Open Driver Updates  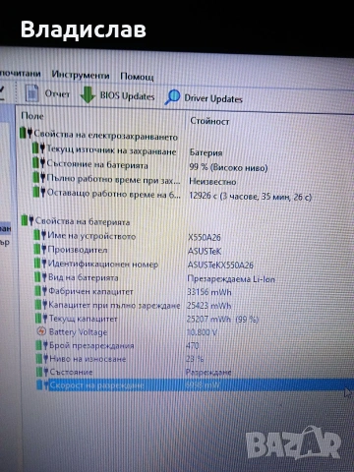(213, 98)
